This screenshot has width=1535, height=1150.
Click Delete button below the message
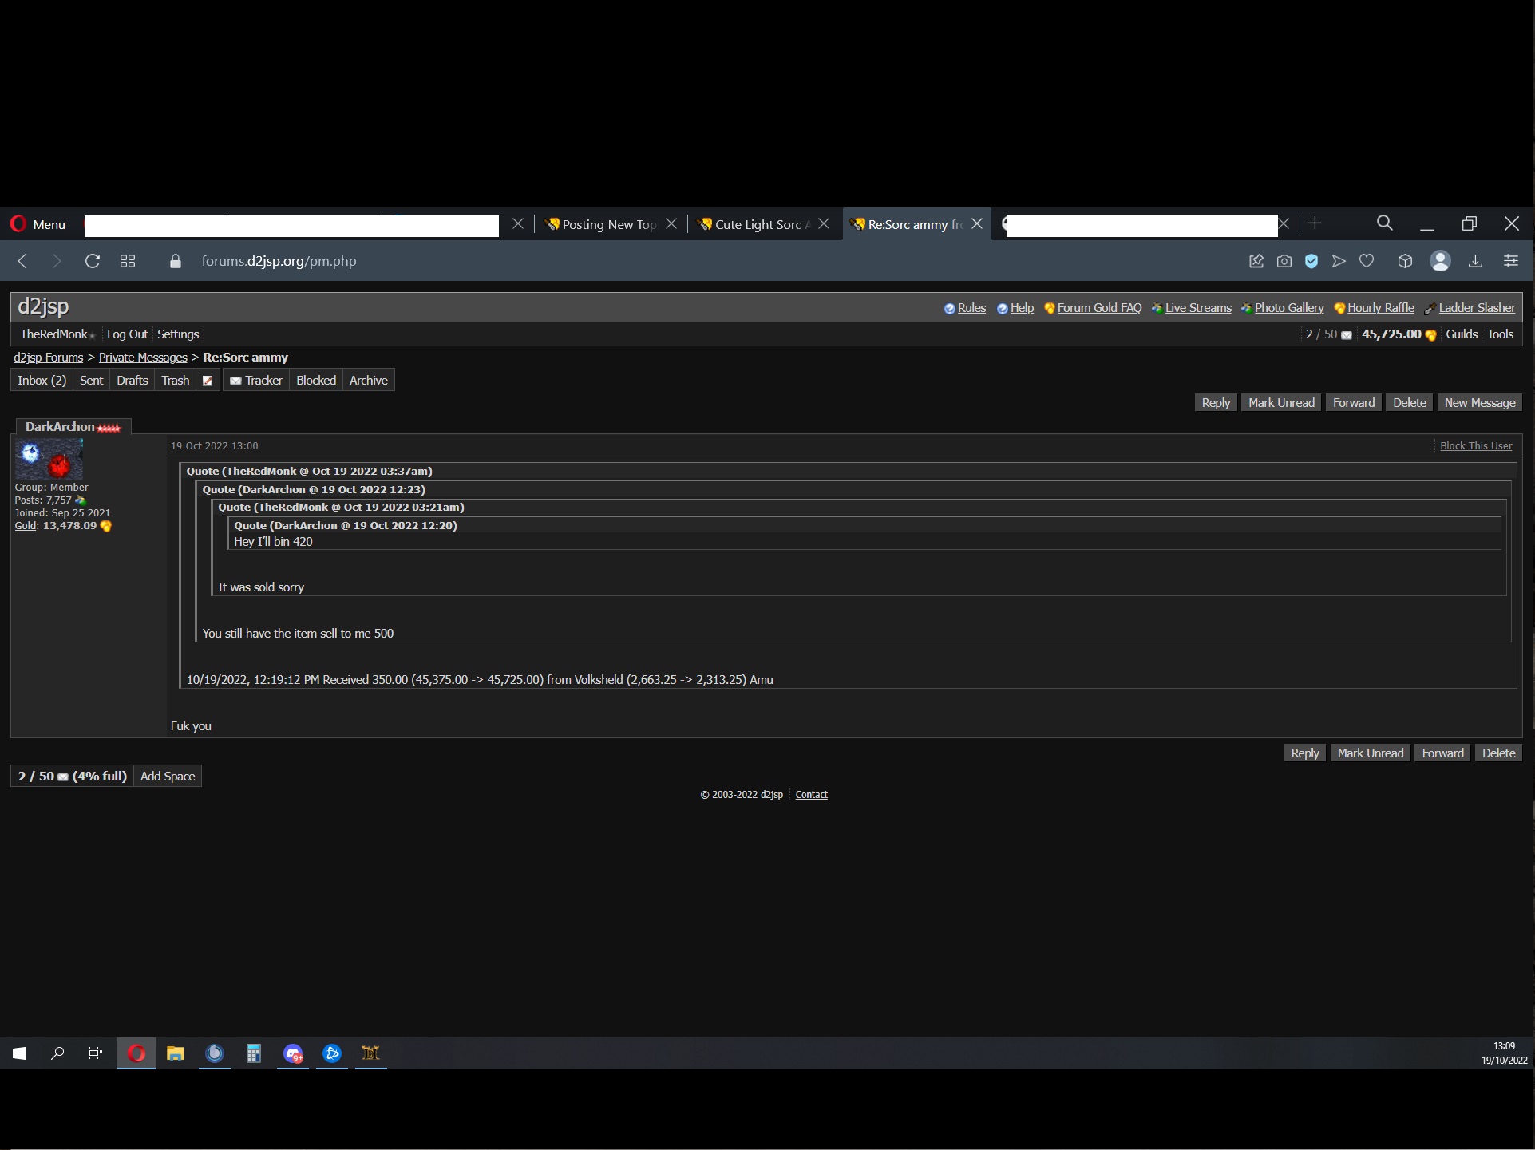click(x=1498, y=753)
